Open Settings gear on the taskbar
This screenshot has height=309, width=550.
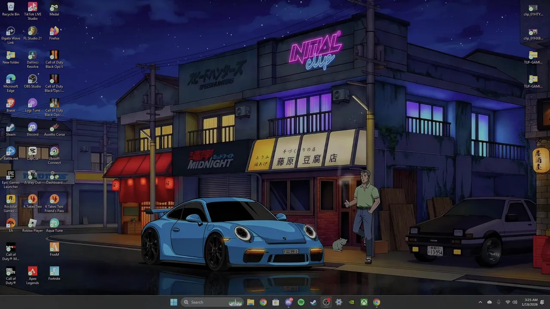click(x=339, y=302)
